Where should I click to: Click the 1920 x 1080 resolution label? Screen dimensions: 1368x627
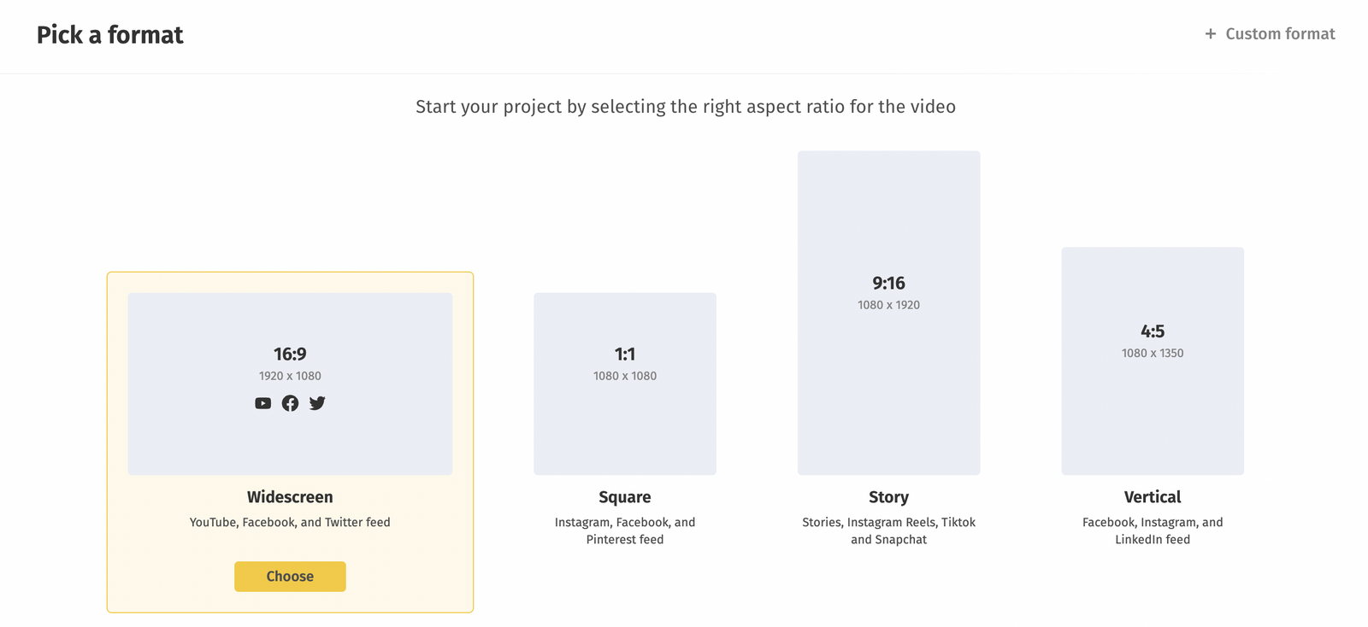[290, 376]
